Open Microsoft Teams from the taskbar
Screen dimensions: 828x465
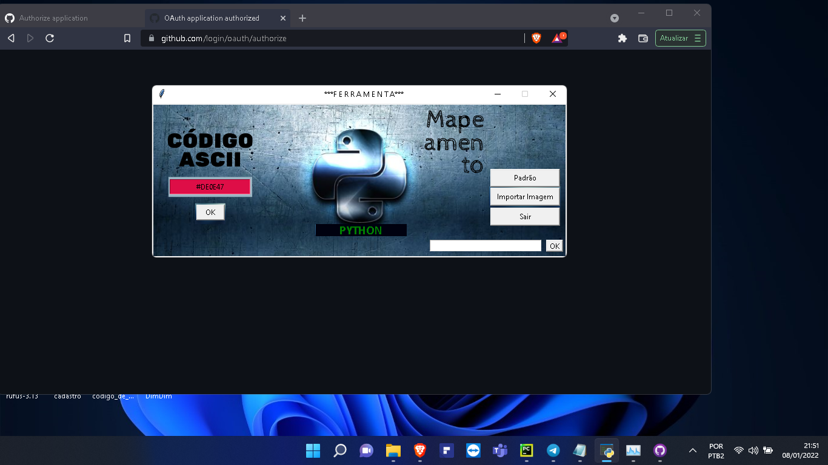(x=499, y=450)
